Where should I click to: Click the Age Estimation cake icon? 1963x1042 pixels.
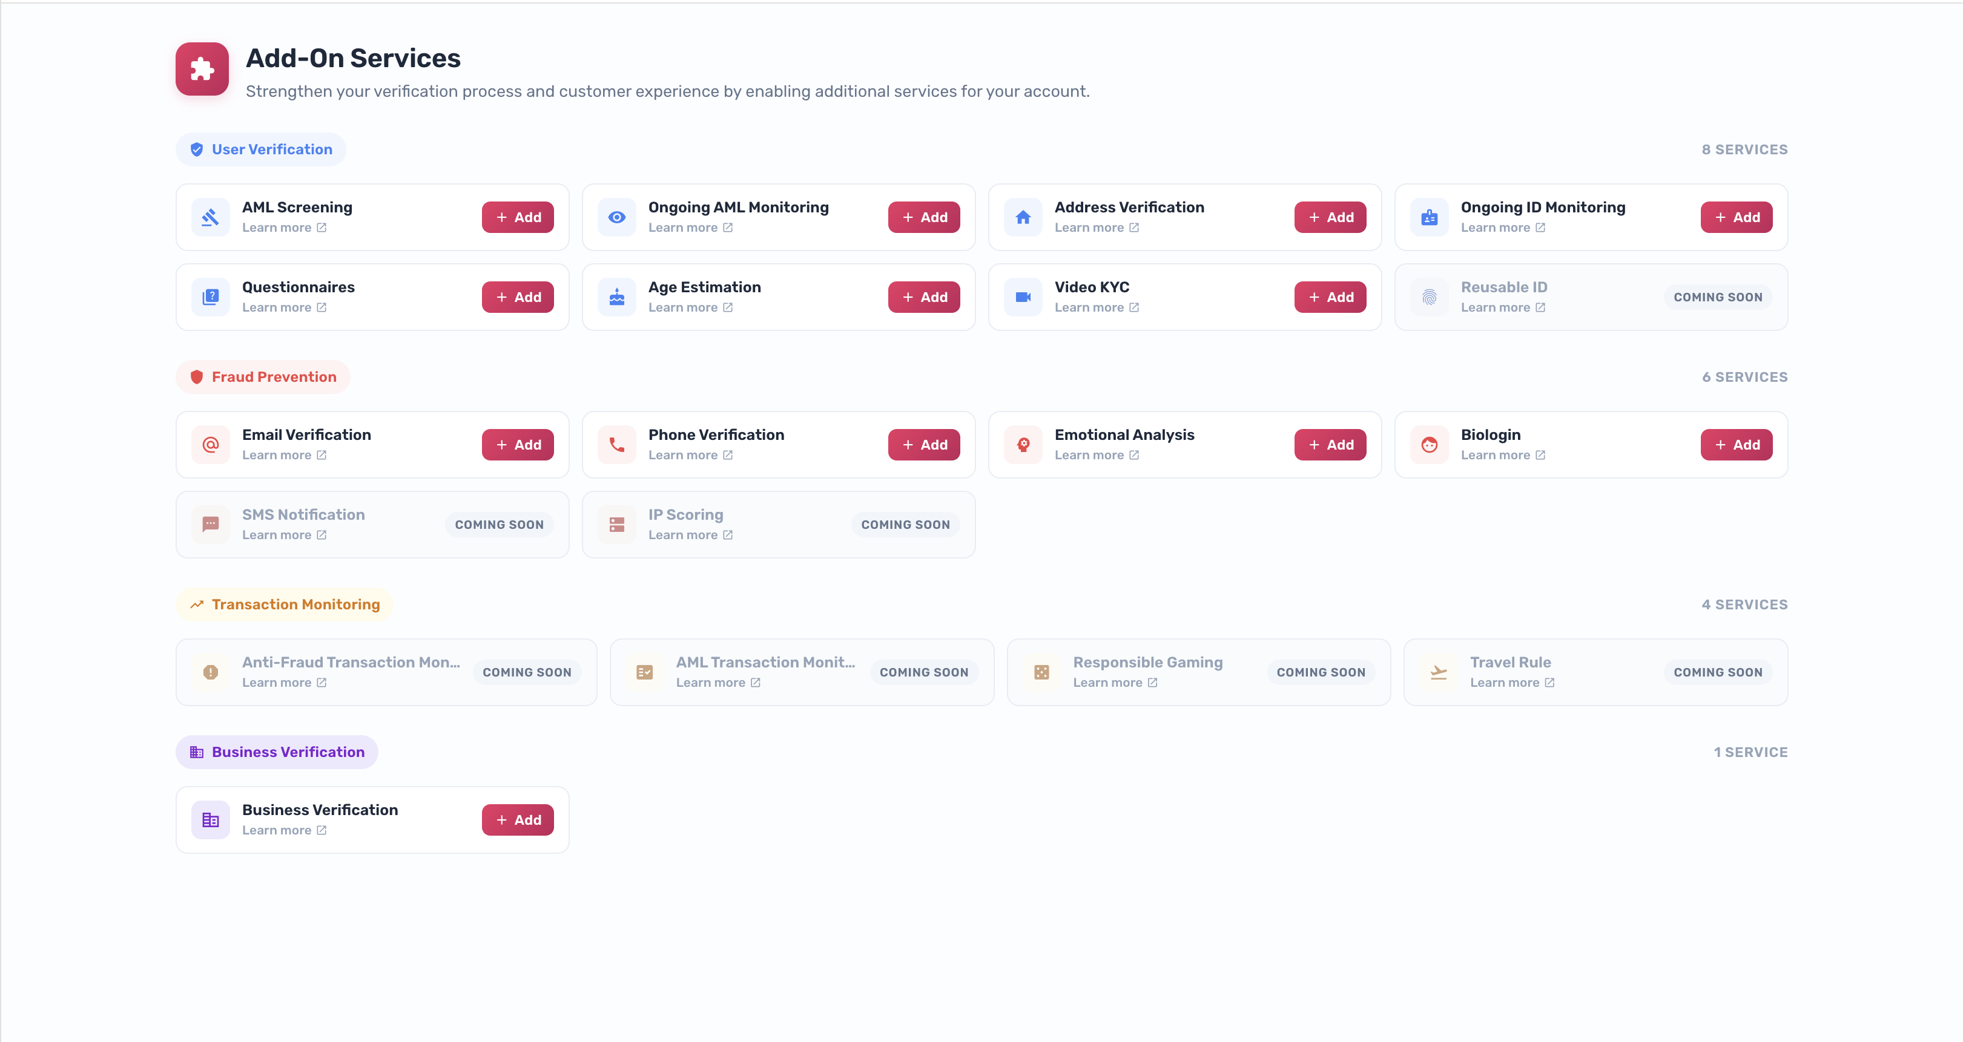tap(616, 297)
